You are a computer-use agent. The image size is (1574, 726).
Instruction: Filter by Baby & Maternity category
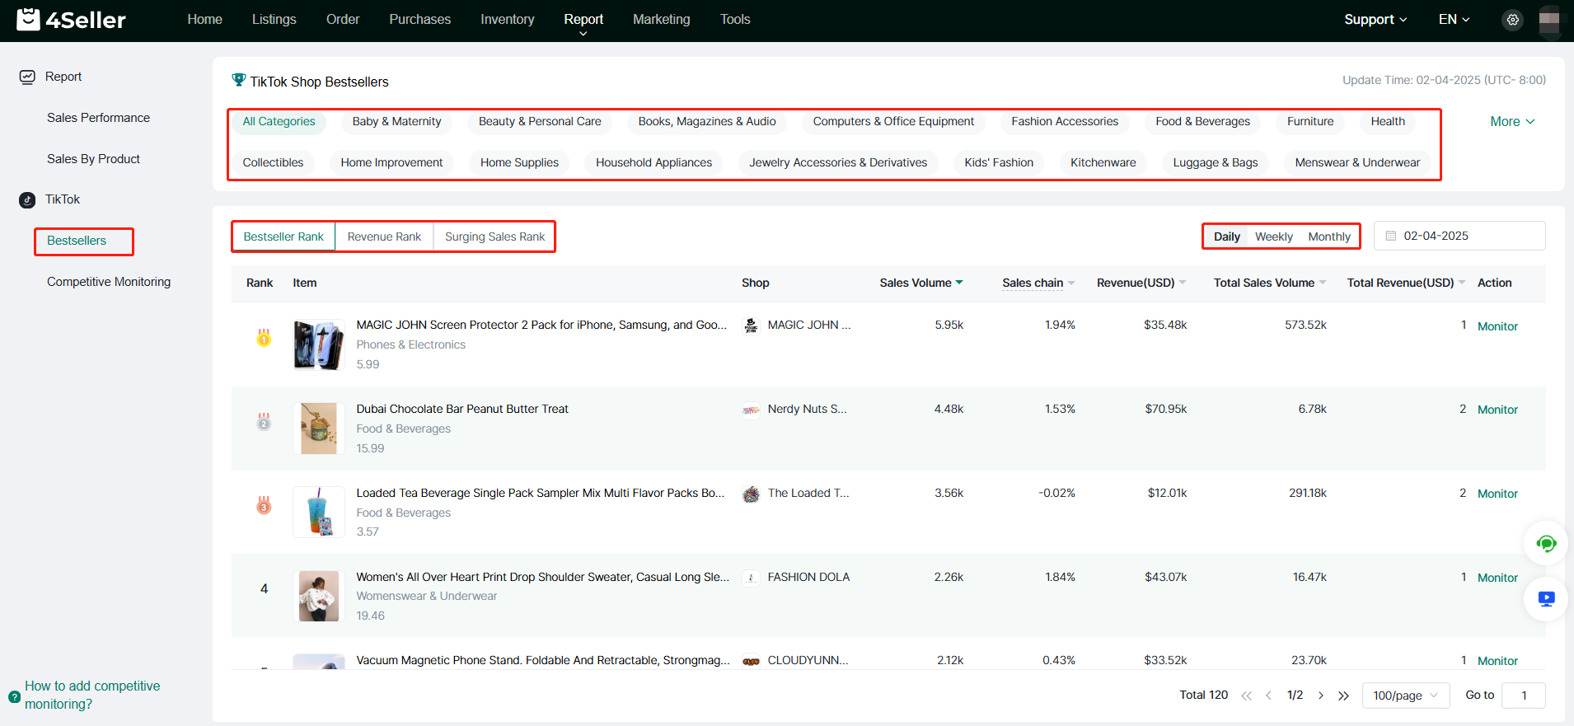click(396, 121)
